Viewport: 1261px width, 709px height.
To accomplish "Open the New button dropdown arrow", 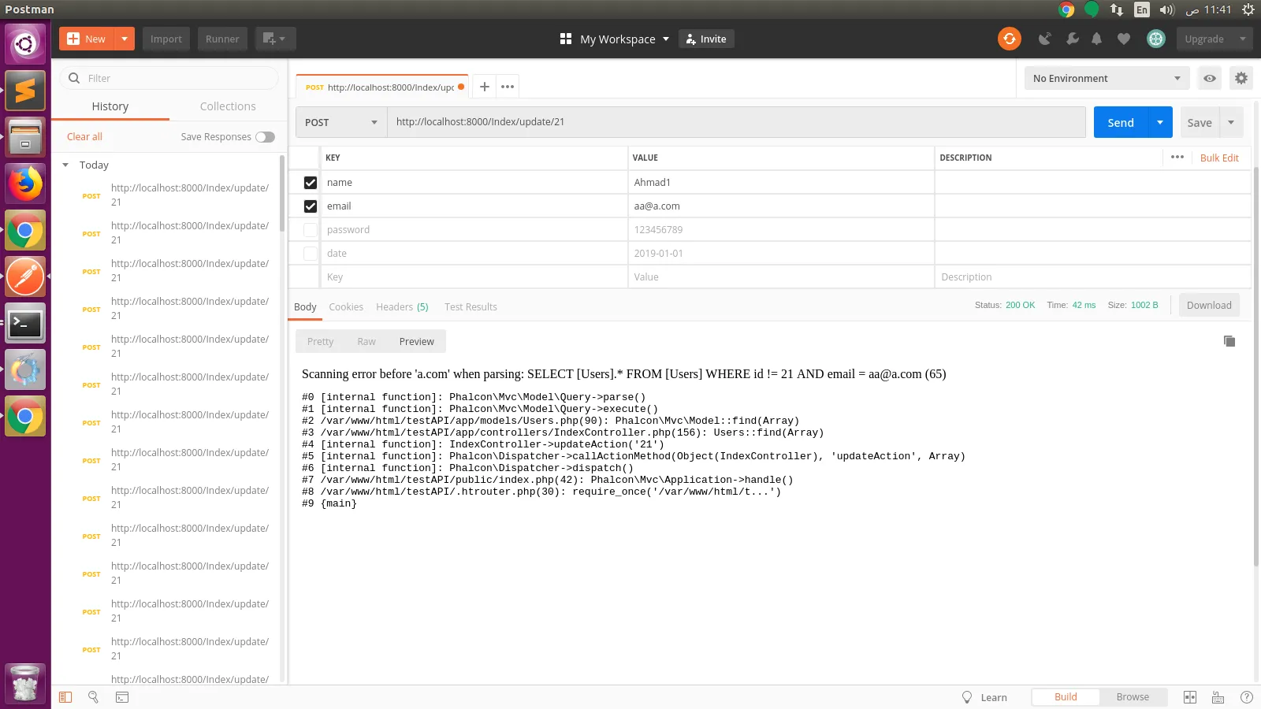I will point(125,39).
